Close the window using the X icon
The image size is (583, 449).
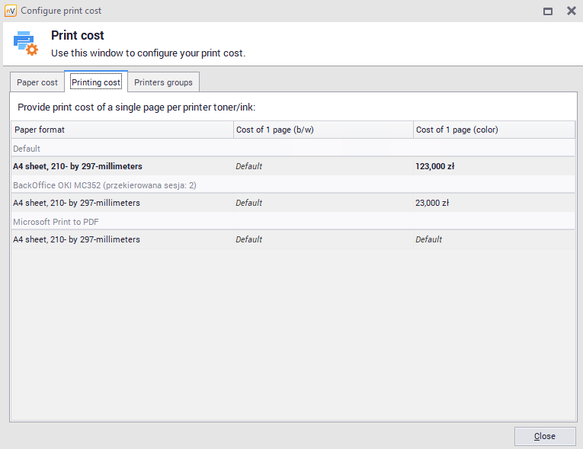point(571,11)
